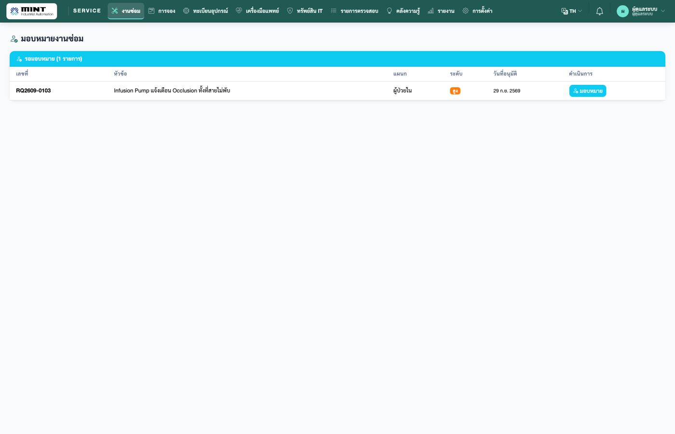The width and height of the screenshot is (675, 434).
Task: Click the heart icon for เครื่องมือแพทย์
Action: click(x=239, y=11)
